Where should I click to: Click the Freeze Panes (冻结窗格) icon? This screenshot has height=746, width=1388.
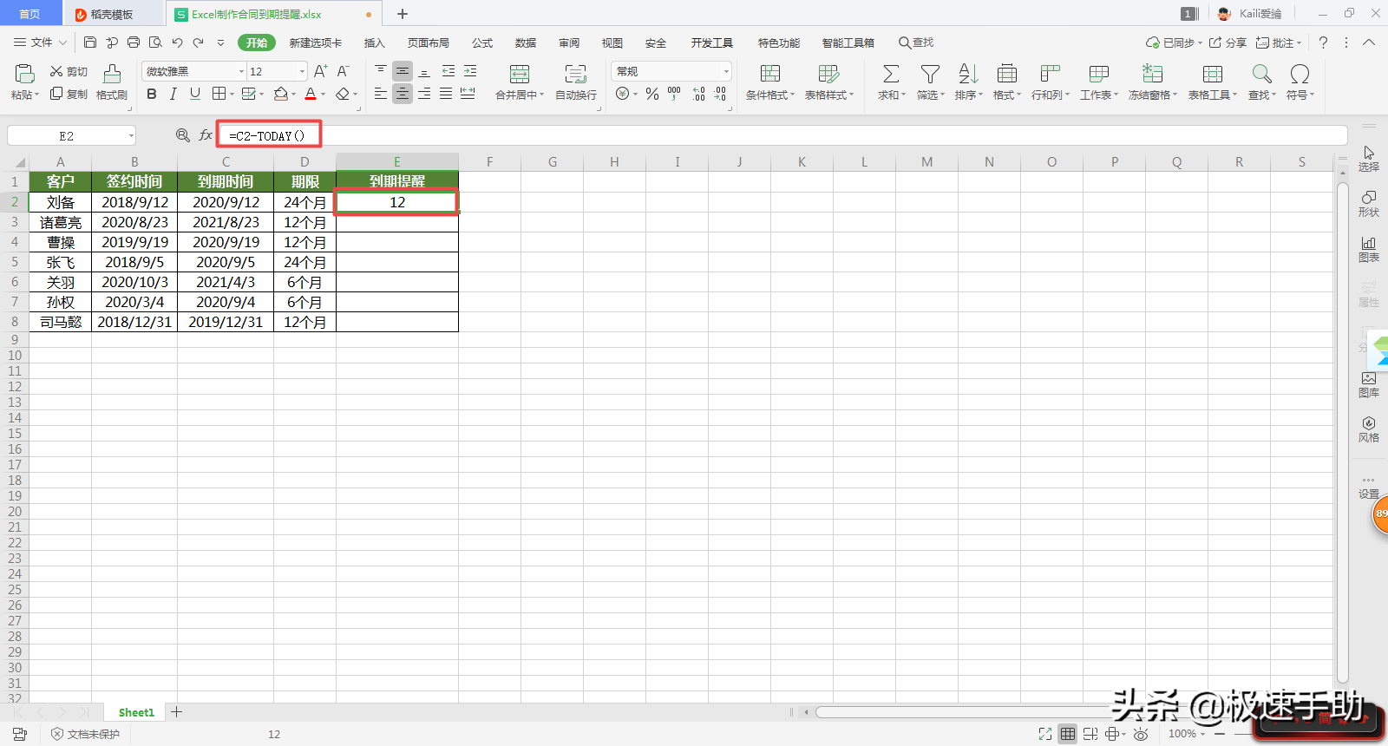tap(1152, 74)
